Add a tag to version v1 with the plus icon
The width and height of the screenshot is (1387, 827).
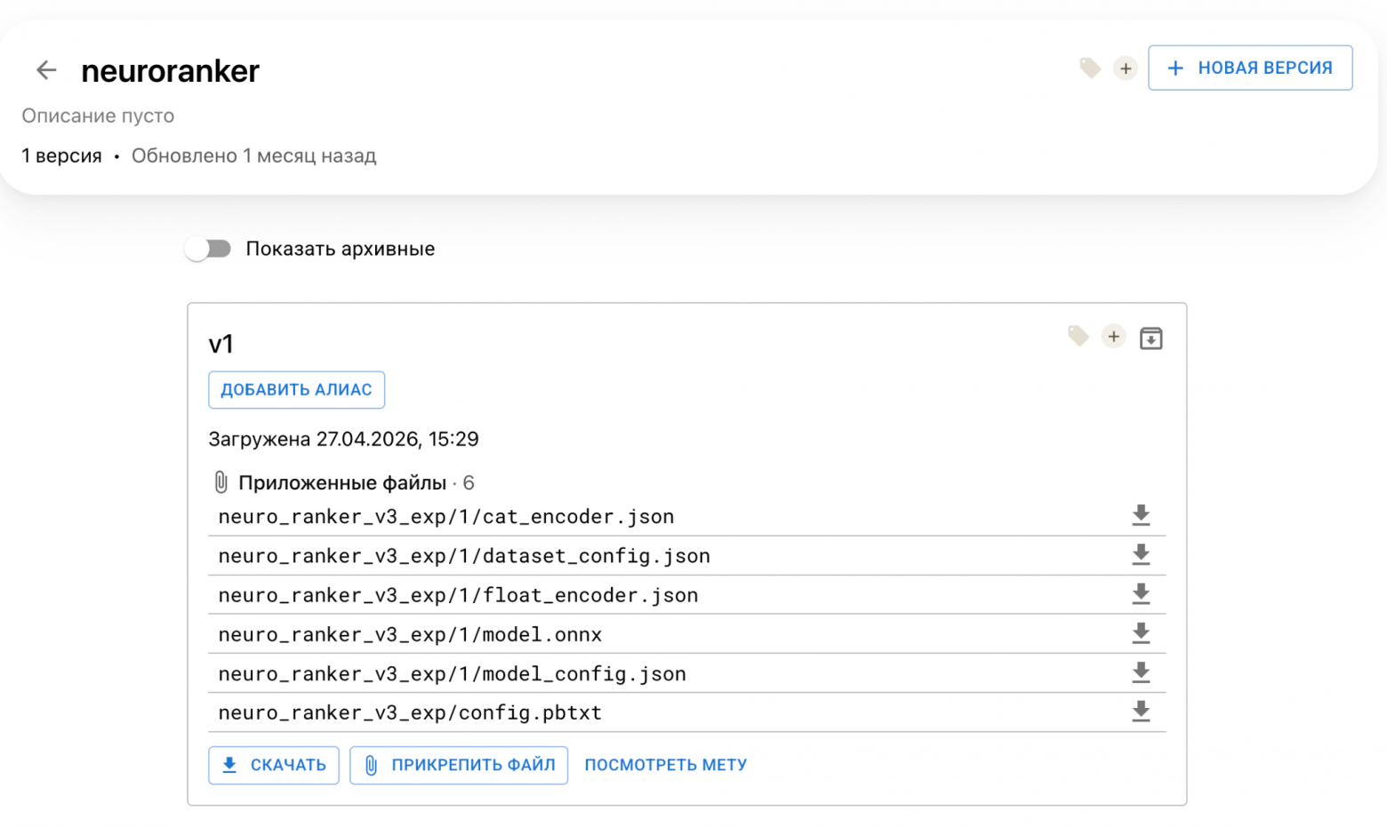point(1113,337)
